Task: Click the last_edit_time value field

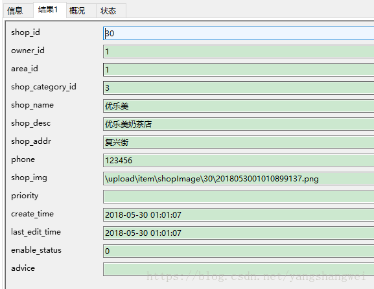Action: click(x=239, y=233)
